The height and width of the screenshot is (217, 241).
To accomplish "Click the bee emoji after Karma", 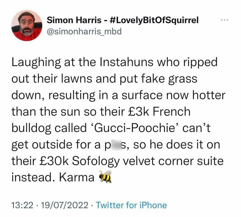I will (x=105, y=177).
